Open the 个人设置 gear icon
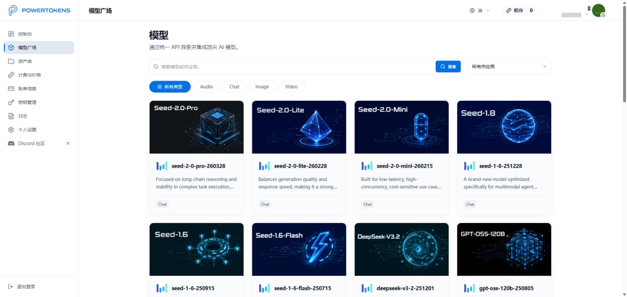Viewport: 627px width, 297px height. 11,129
